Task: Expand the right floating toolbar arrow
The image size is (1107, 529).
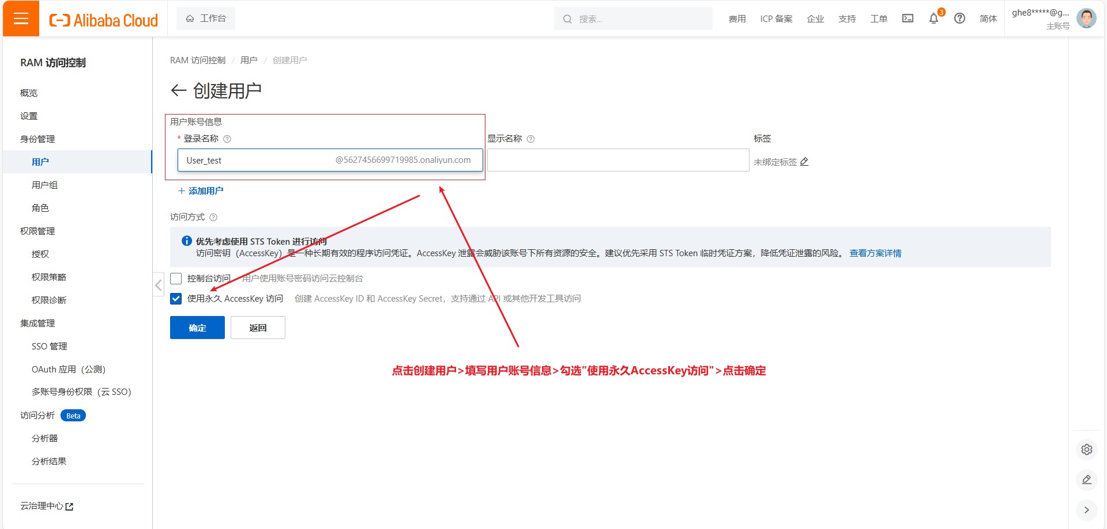Action: click(x=1086, y=510)
